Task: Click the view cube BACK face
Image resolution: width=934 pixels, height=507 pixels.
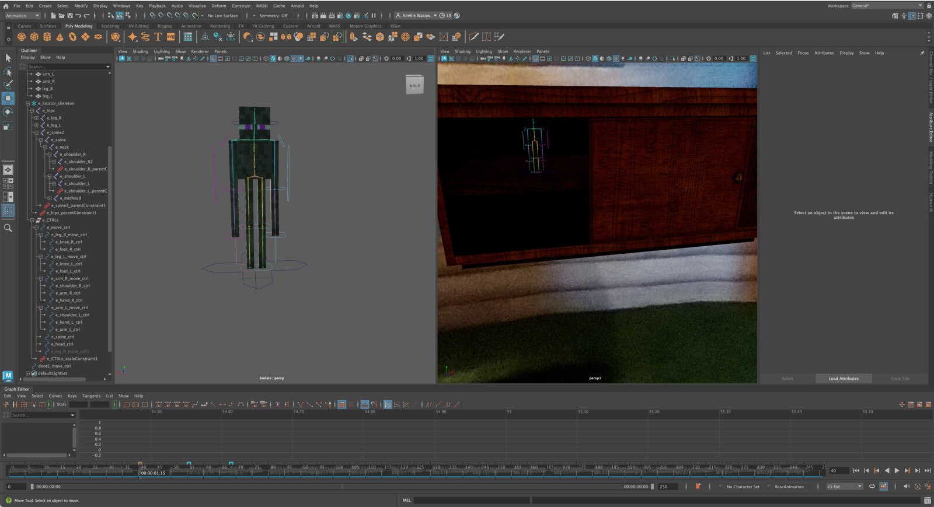Action: 415,85
